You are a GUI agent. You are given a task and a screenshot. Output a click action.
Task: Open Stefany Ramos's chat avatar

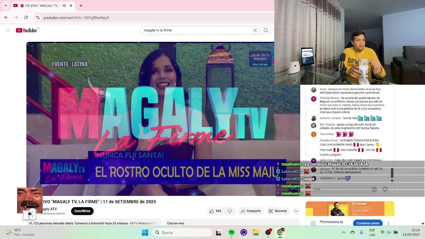pos(313,99)
